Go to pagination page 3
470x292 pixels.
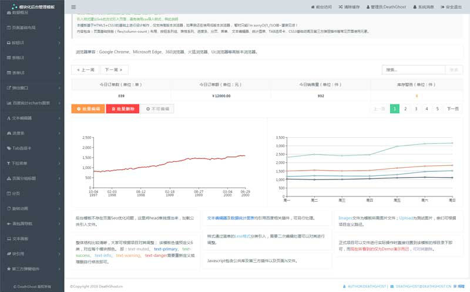[x=416, y=109]
